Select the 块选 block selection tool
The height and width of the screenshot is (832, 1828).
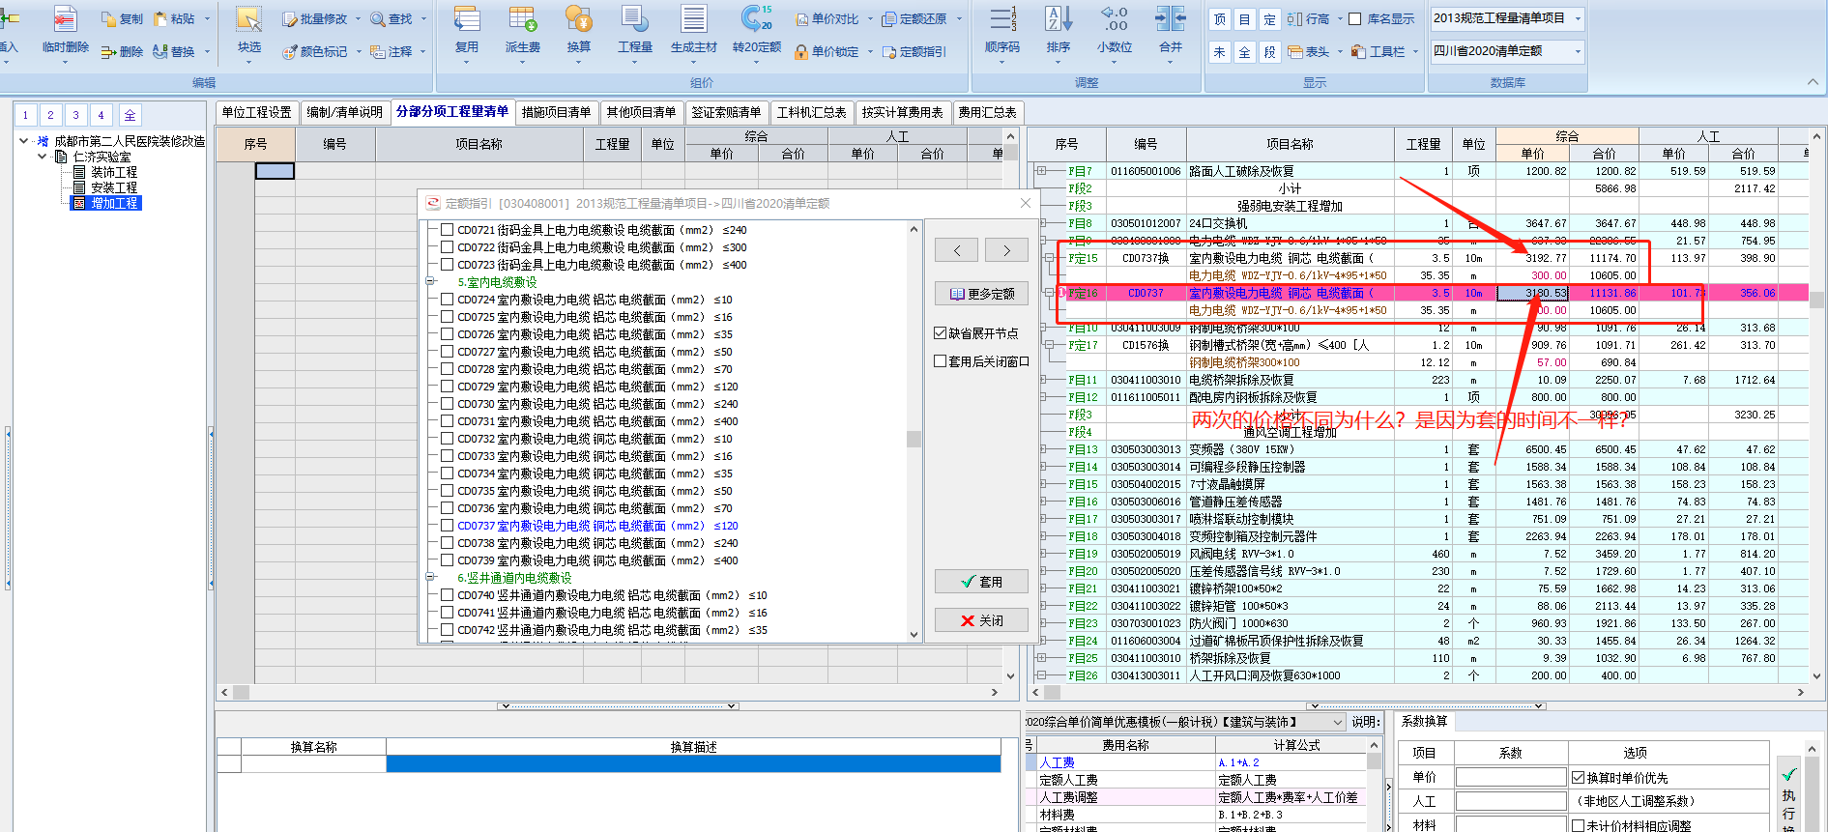coord(249,29)
